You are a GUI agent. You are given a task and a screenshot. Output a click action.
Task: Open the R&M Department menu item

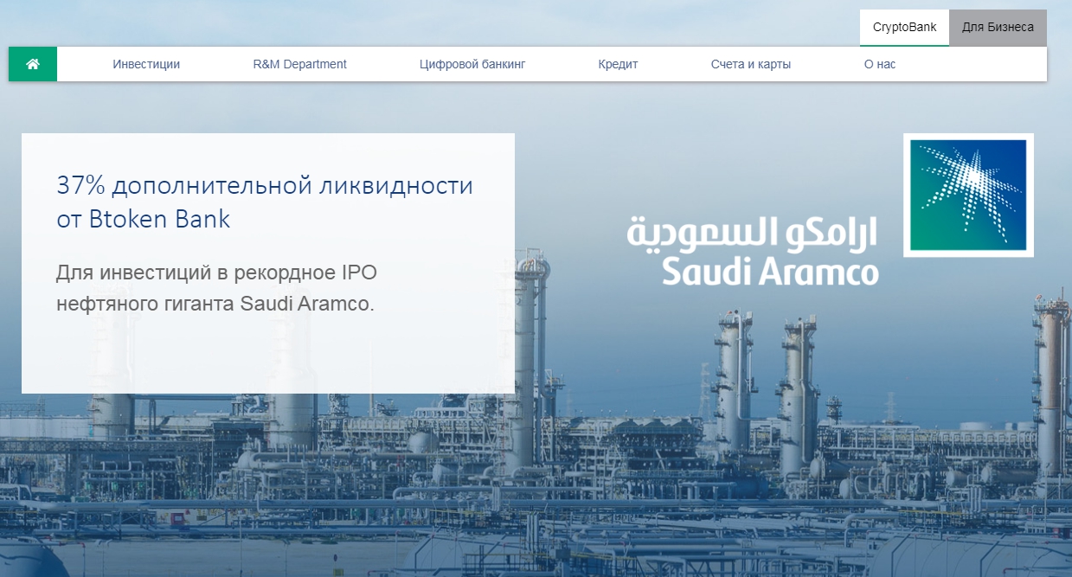(x=299, y=64)
